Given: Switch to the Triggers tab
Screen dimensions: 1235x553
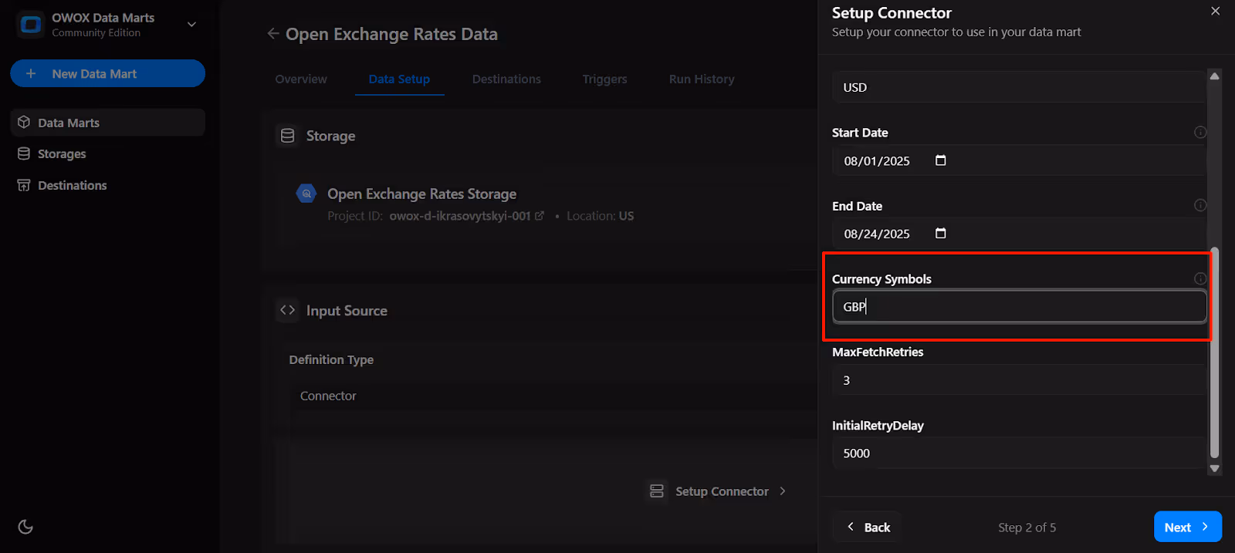Looking at the screenshot, I should pos(604,79).
